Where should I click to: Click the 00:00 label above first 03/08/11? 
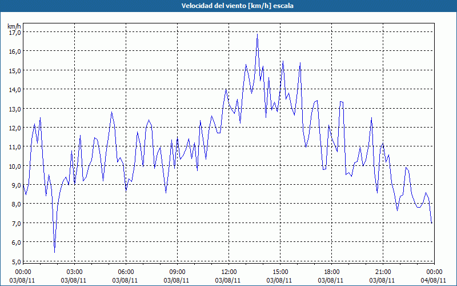23,272
